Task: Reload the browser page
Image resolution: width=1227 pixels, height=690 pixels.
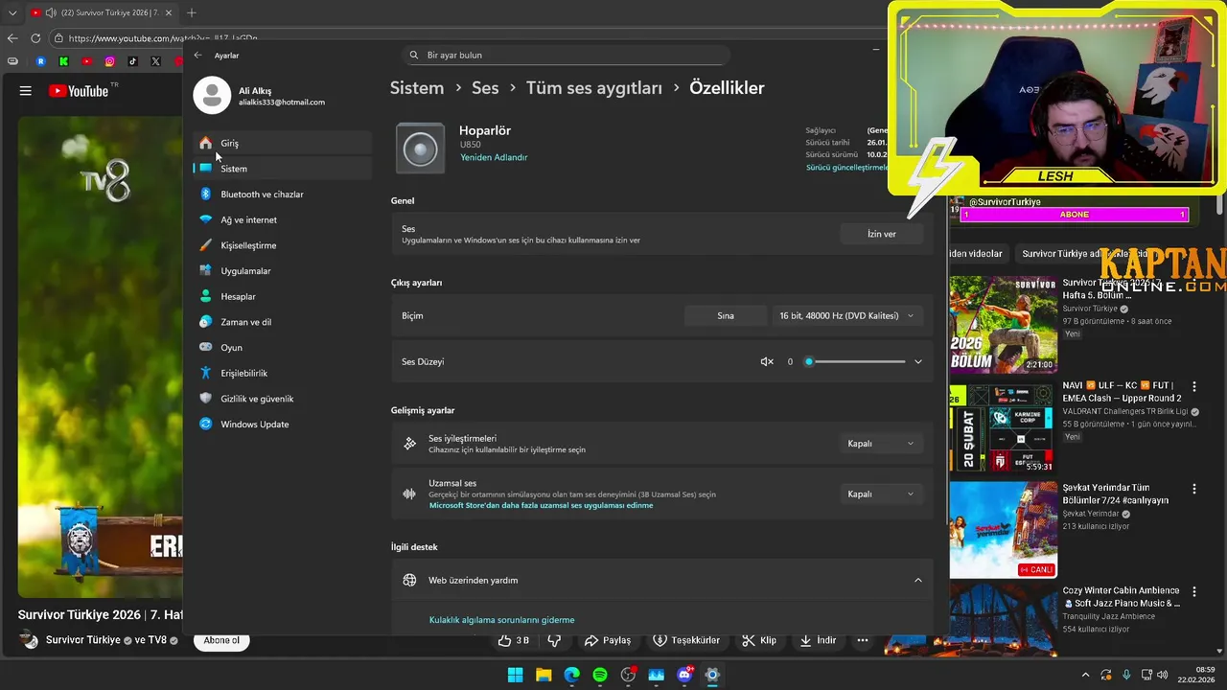Action: click(x=35, y=38)
